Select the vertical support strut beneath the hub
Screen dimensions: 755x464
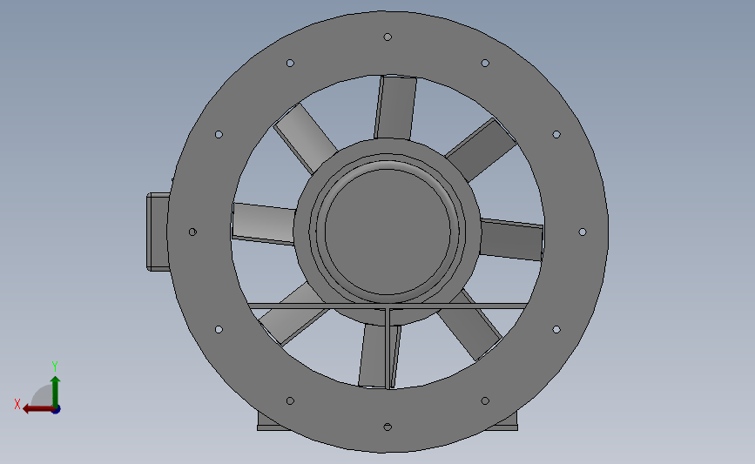tap(388, 348)
